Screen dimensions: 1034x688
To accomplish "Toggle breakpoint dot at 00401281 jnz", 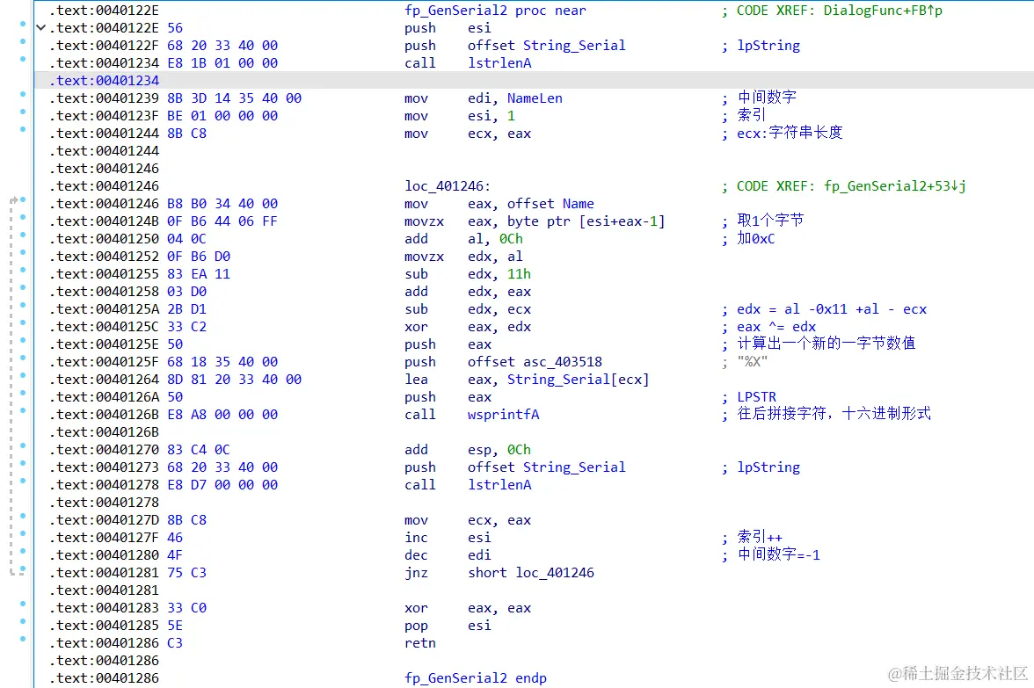I will 23,569.
